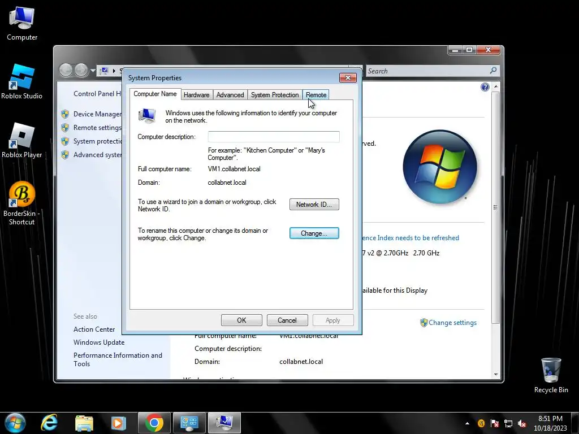Confirm with the OK button

241,320
